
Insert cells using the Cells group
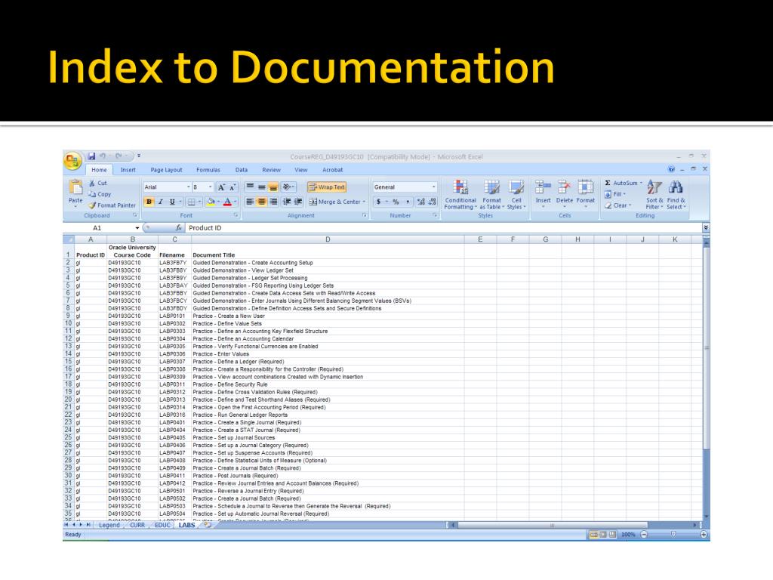(x=543, y=194)
